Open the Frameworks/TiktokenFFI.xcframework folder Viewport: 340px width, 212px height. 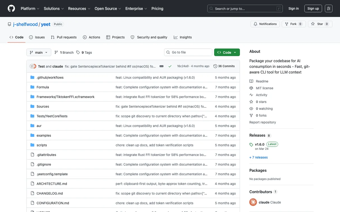point(65,97)
